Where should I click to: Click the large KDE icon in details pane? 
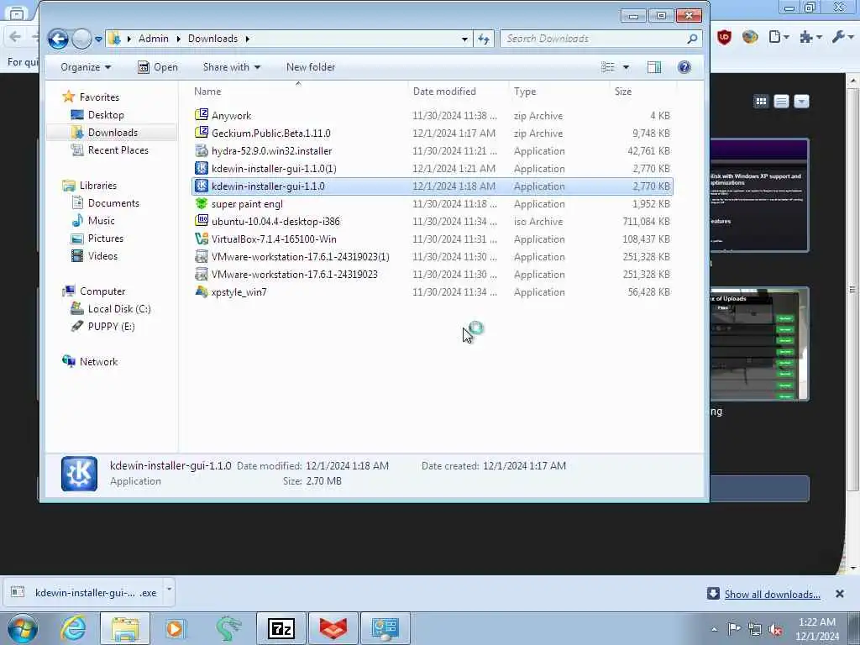pos(80,474)
